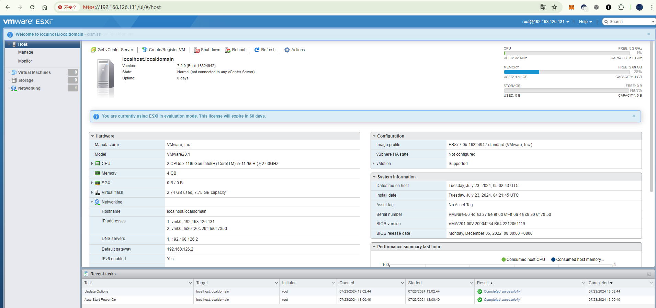
Task: Dismiss the welcome message link
Action: pyautogui.click(x=94, y=34)
